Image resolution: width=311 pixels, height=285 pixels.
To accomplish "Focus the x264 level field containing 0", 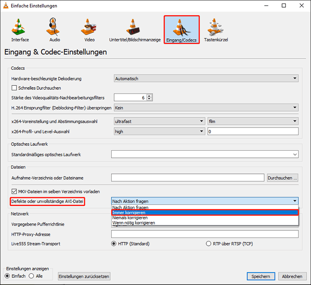I will click(253, 132).
